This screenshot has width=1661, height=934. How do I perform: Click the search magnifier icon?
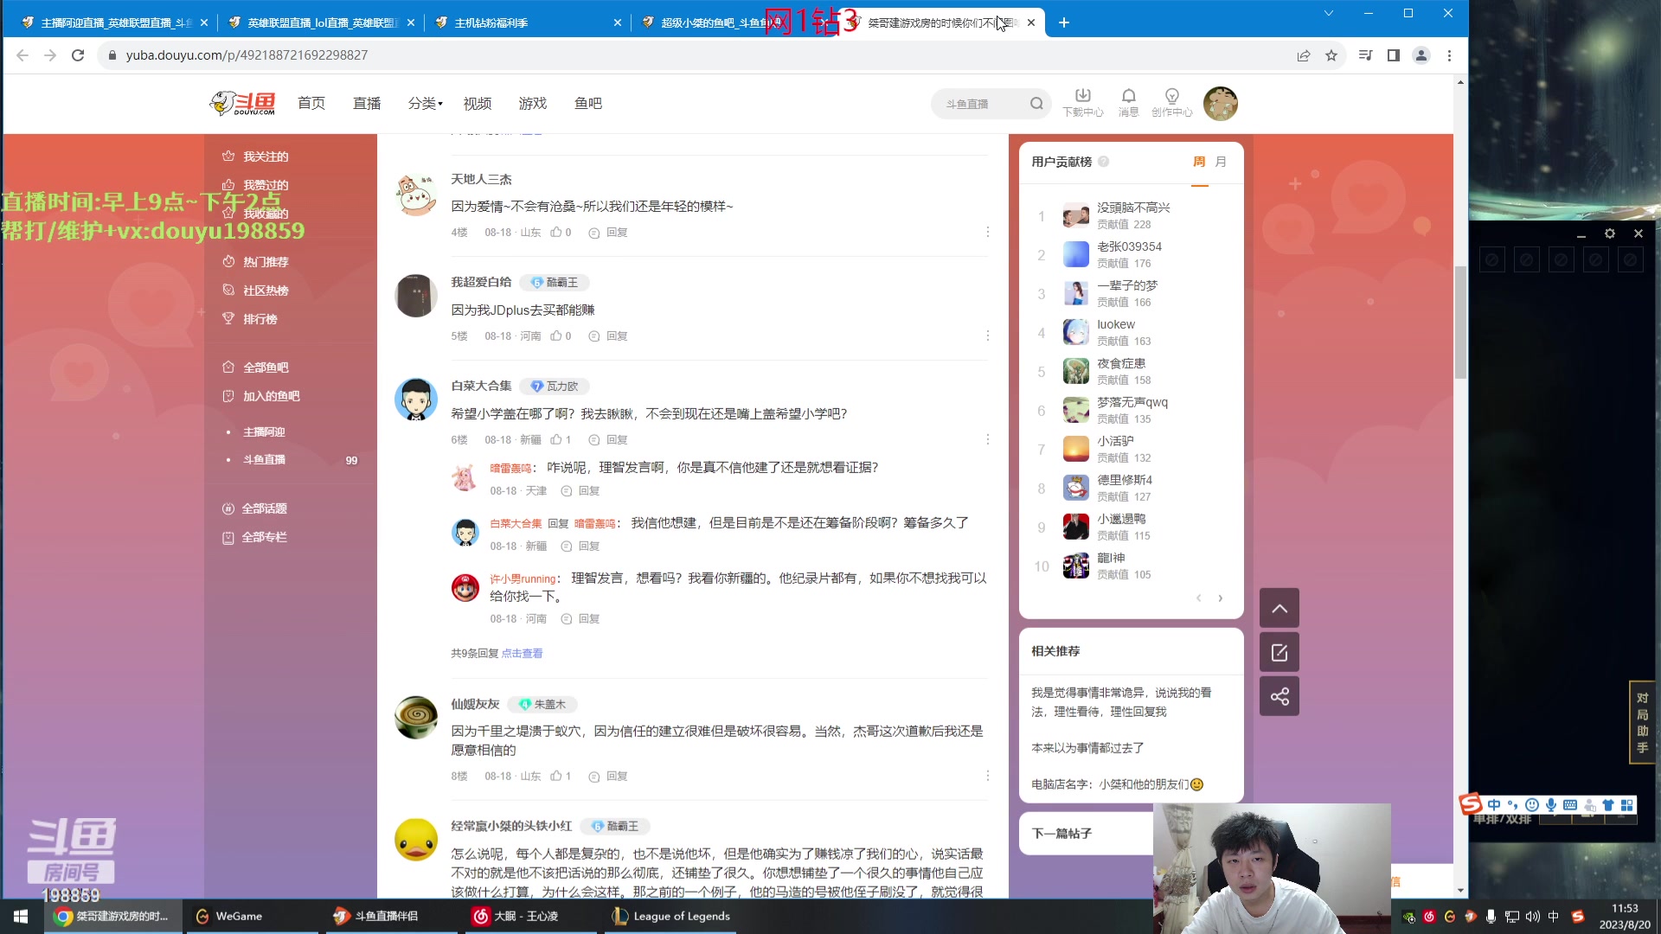1036,103
